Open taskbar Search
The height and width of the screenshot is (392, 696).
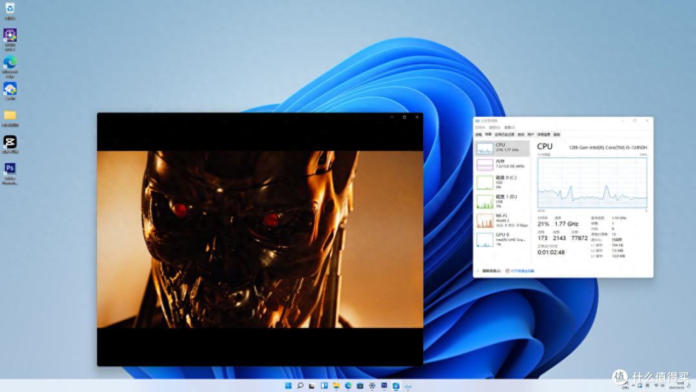click(x=300, y=386)
